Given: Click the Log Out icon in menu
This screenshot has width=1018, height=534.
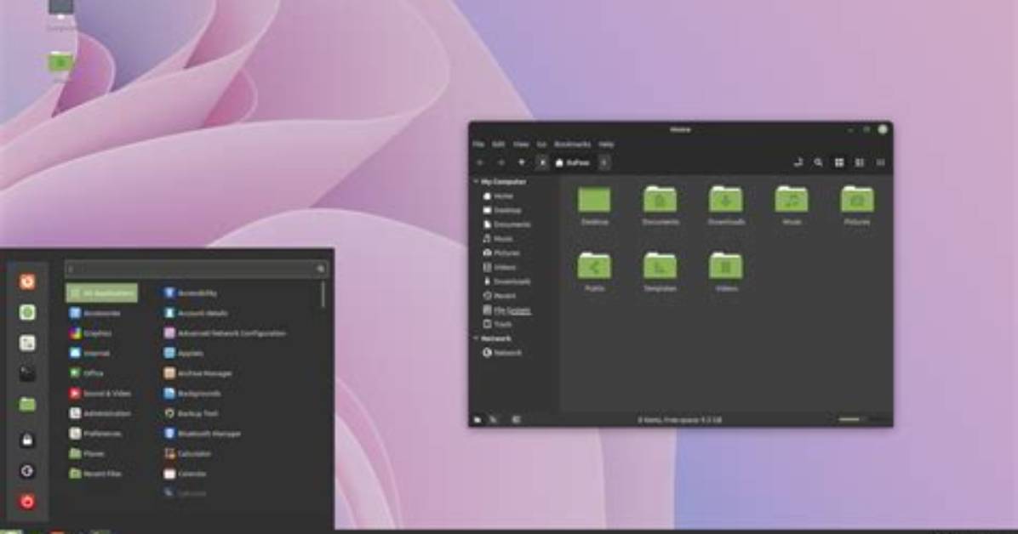Looking at the screenshot, I should [x=27, y=471].
